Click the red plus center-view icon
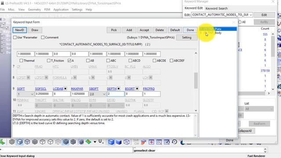281x158 pixels. 151,142
